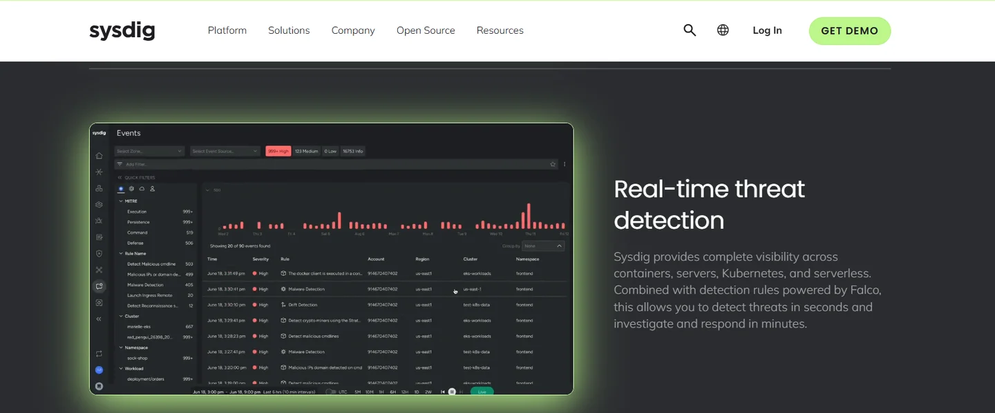995x413 pixels.
Task: Collapse the events histogram chevron
Action: [208, 190]
